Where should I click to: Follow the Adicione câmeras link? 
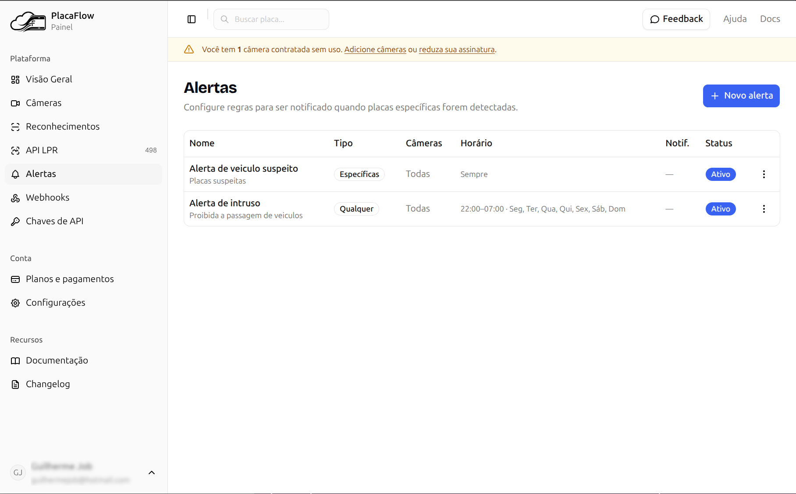[x=375, y=49]
